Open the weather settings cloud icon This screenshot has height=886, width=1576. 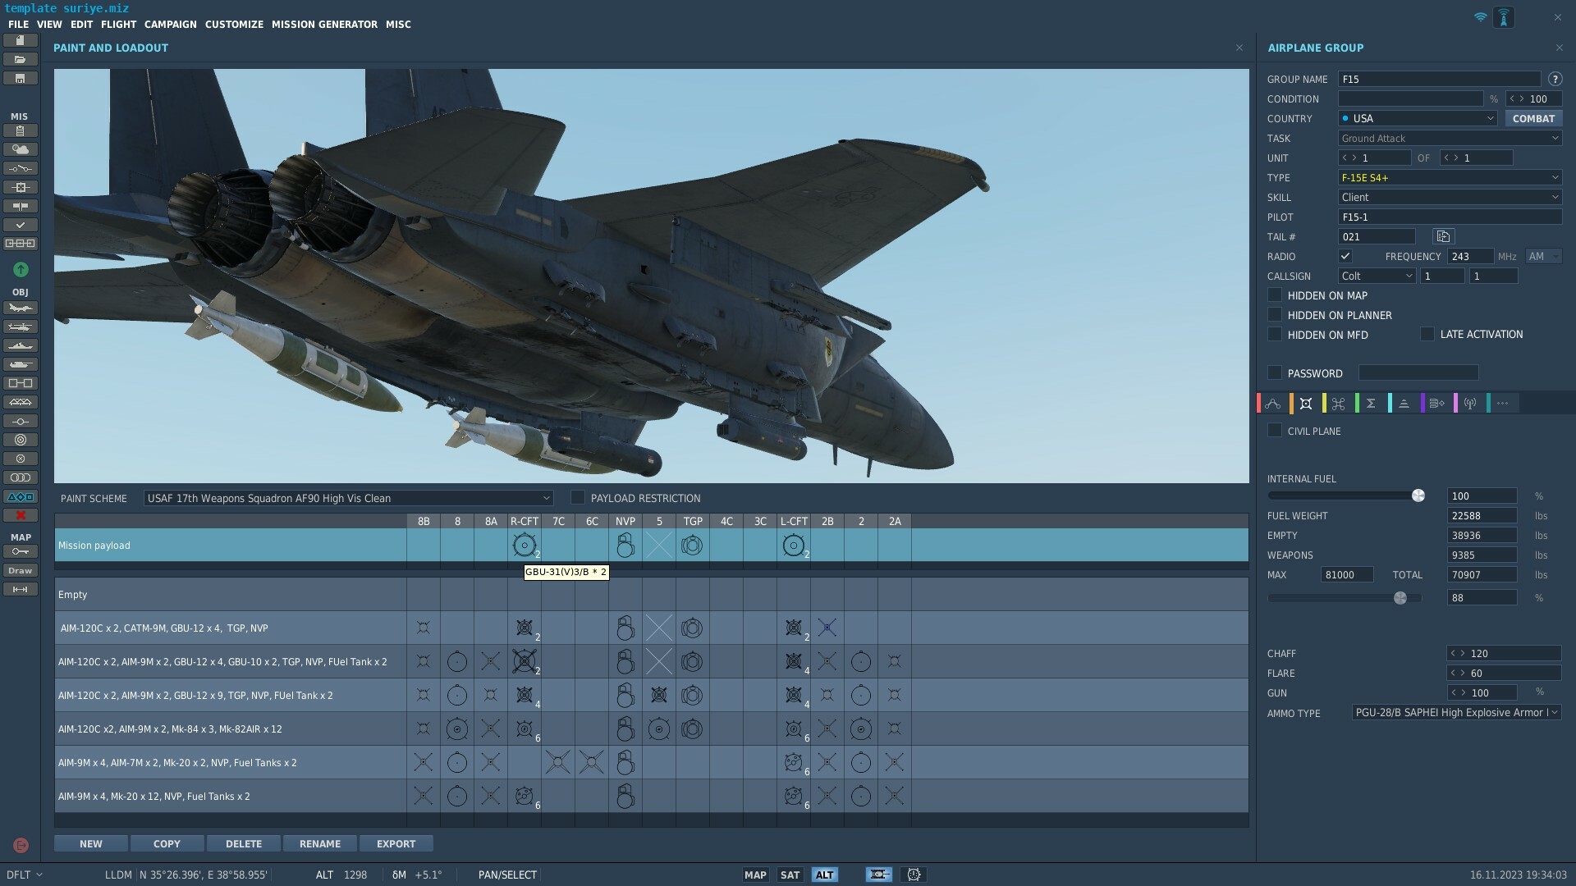pyautogui.click(x=21, y=149)
